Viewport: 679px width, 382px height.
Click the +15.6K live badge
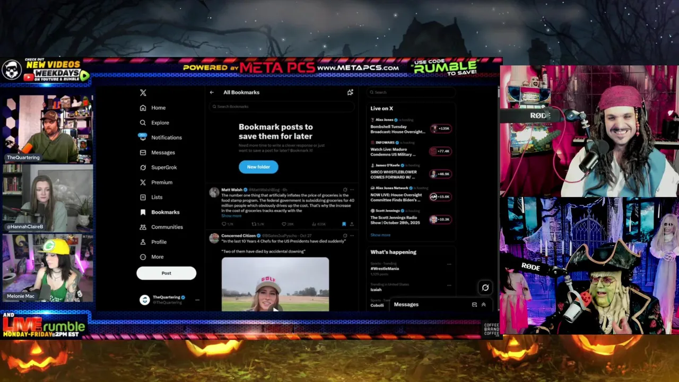click(x=440, y=197)
